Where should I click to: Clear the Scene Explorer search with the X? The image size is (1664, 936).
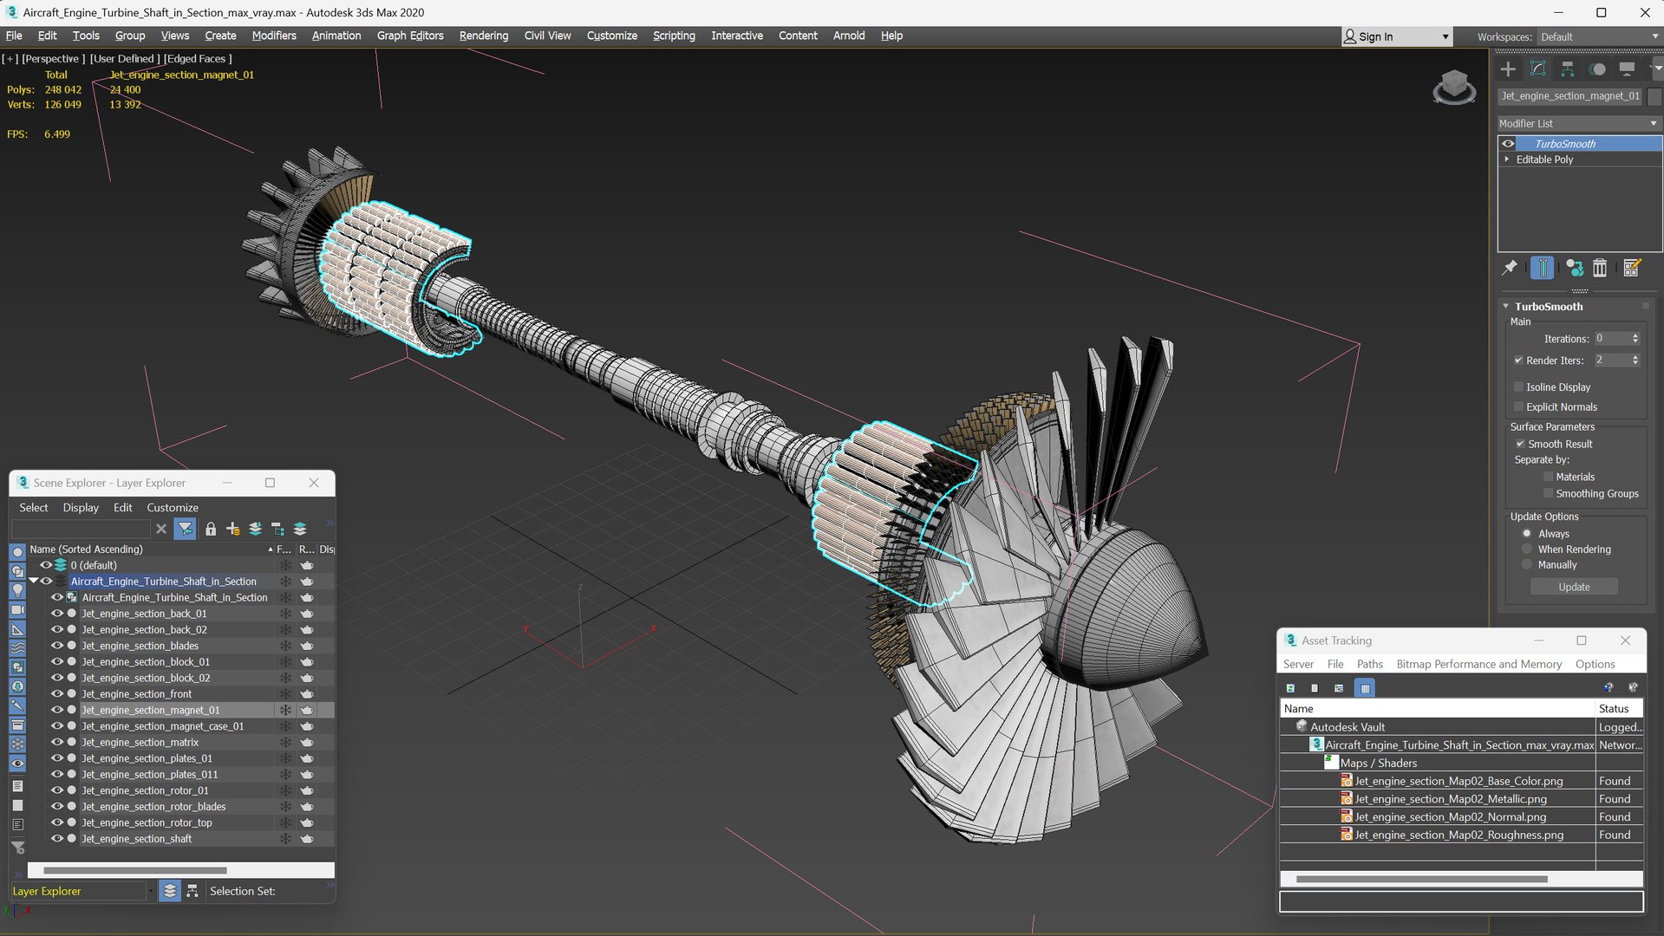coord(161,529)
